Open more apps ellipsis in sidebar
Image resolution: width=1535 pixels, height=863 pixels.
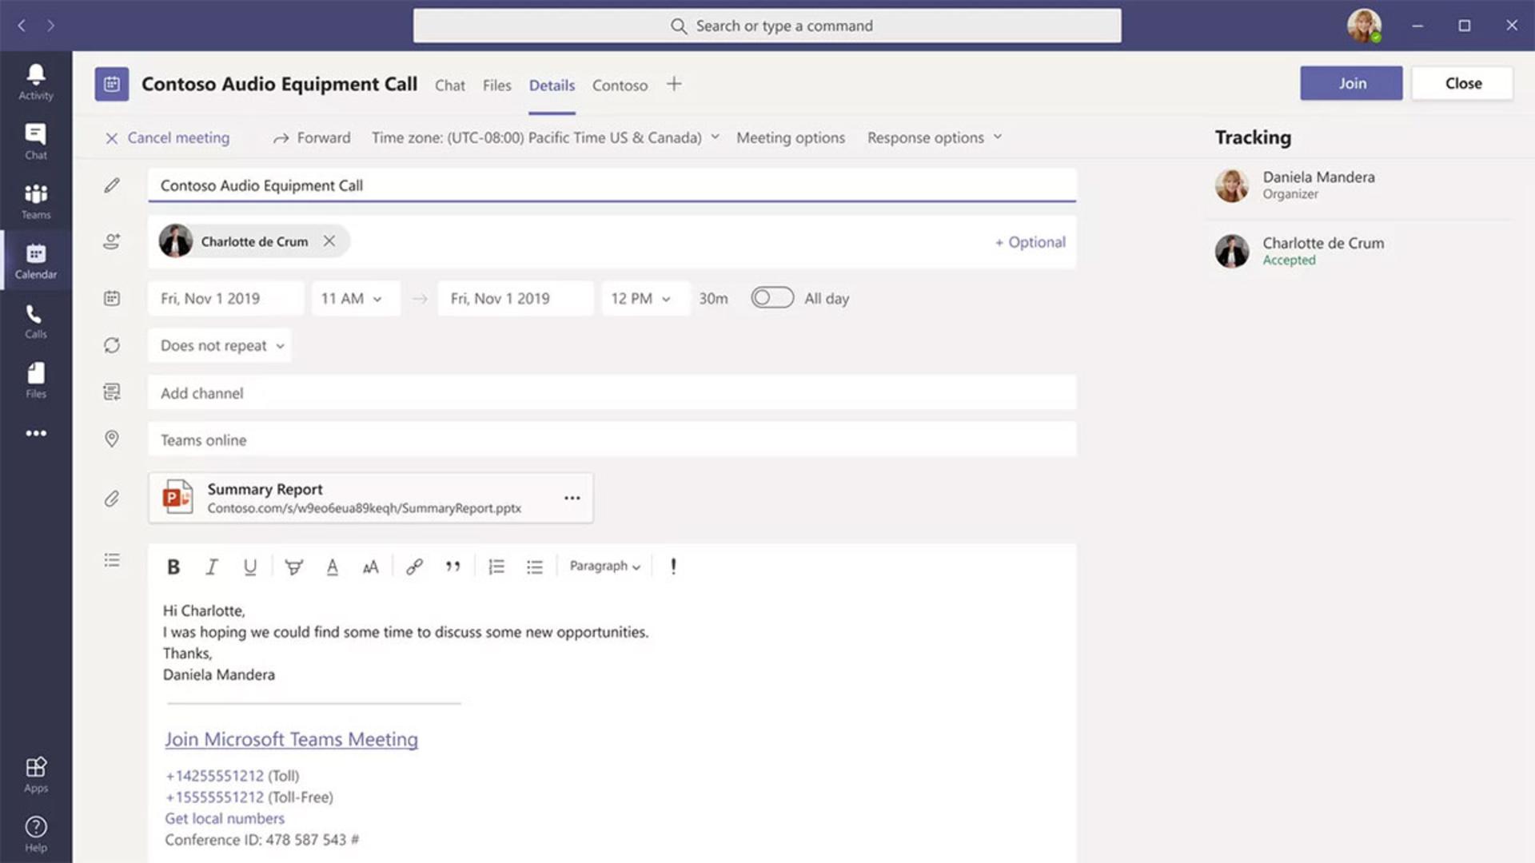coord(36,433)
